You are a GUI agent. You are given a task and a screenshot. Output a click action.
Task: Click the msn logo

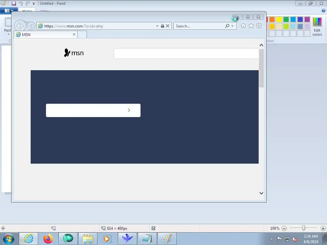74,53
